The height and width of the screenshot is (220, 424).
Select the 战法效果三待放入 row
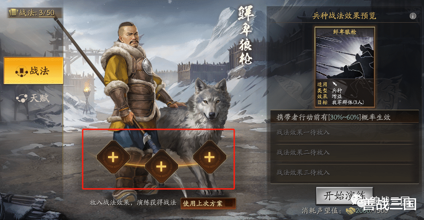(x=344, y=172)
